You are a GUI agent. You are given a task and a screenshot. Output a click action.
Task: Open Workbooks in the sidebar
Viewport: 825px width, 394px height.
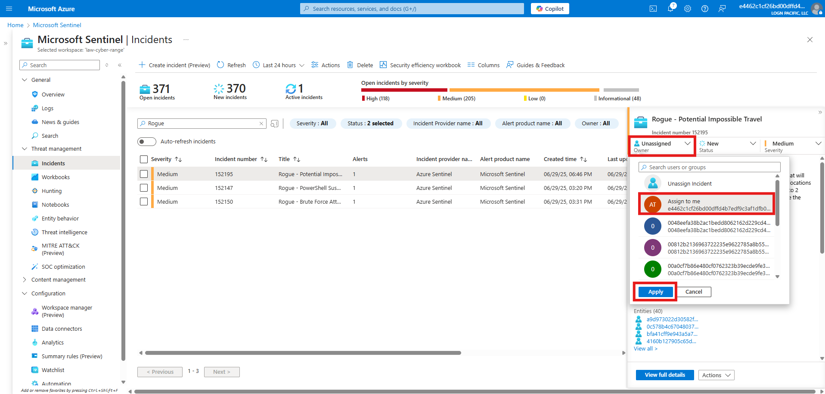point(56,177)
